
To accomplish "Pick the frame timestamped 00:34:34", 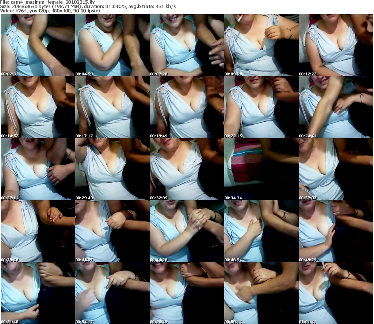I will (262, 169).
